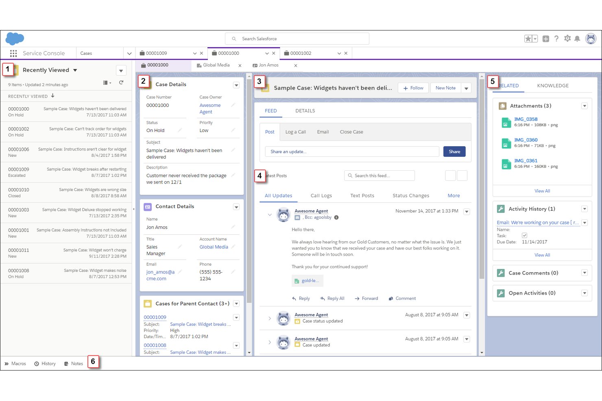Open the list display options icon
This screenshot has width=602, height=401.
107,82
